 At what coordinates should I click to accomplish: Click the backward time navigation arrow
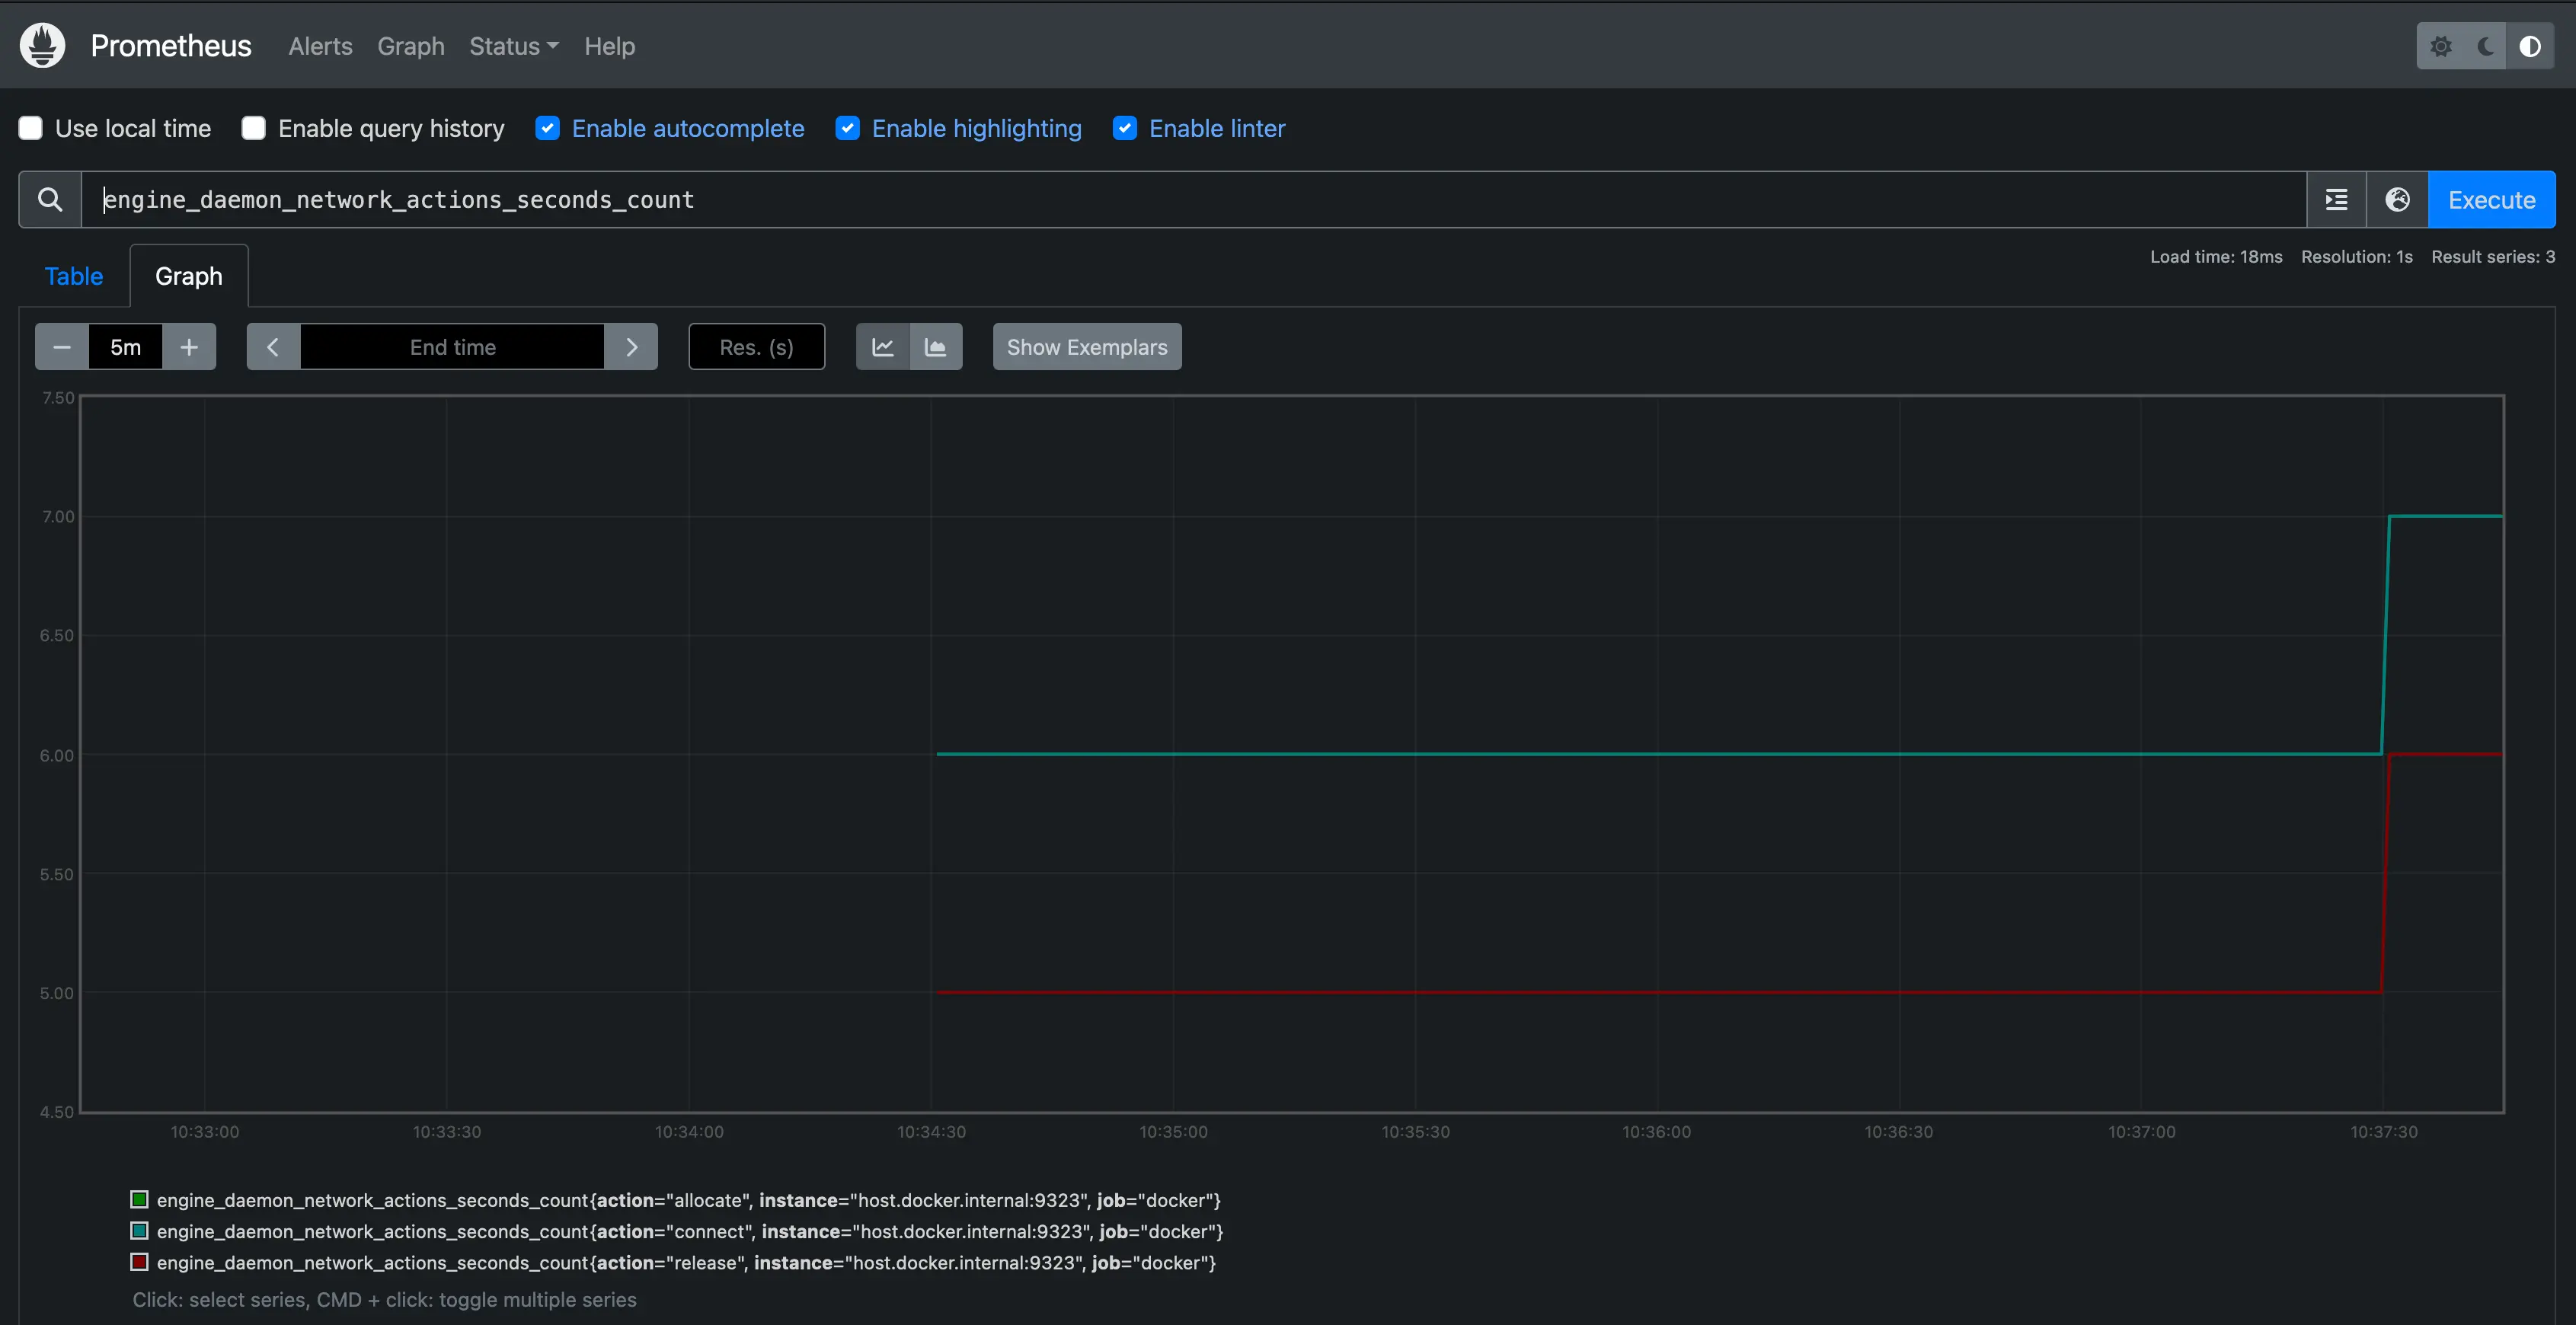pyautogui.click(x=272, y=346)
